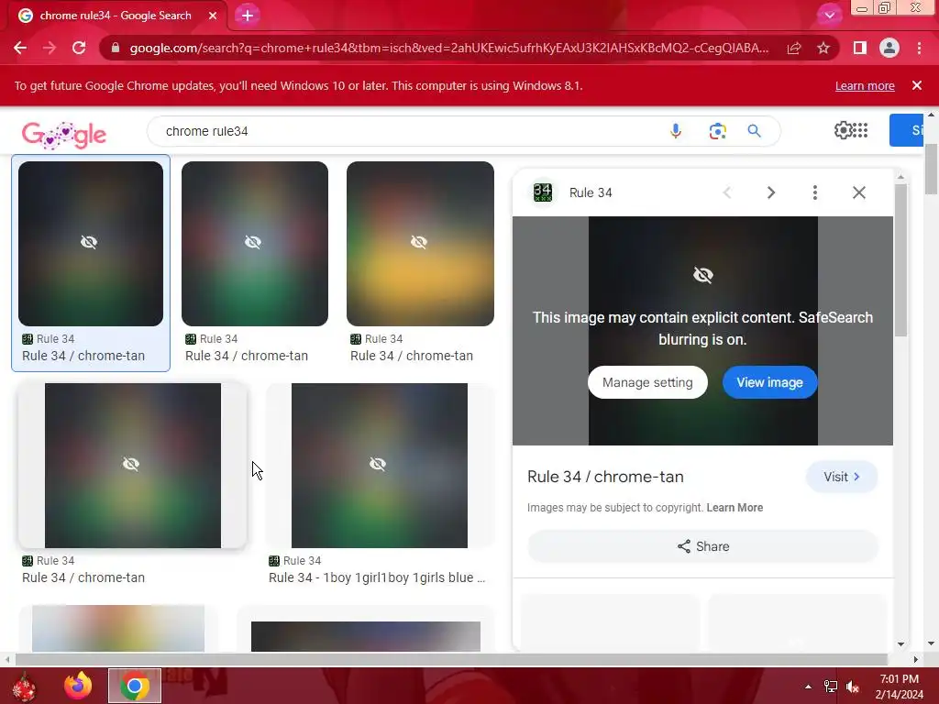Open the preview panel three-dot options
The image size is (939, 704).
815,192
